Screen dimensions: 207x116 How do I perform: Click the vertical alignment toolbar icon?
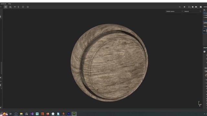(18, 7)
